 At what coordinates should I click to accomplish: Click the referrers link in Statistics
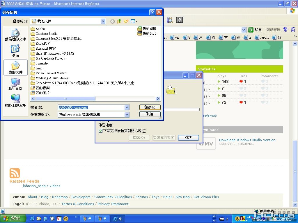[x=210, y=116]
